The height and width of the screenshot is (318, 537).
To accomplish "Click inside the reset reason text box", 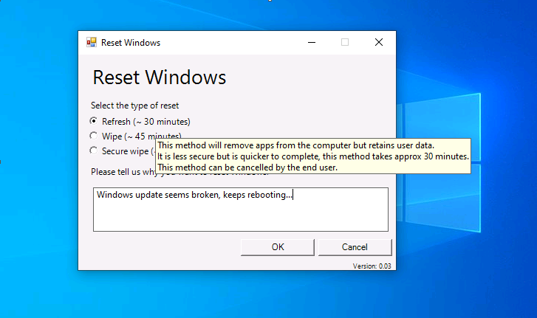I will (x=241, y=210).
